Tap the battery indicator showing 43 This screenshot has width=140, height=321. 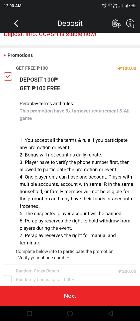coord(133,6)
